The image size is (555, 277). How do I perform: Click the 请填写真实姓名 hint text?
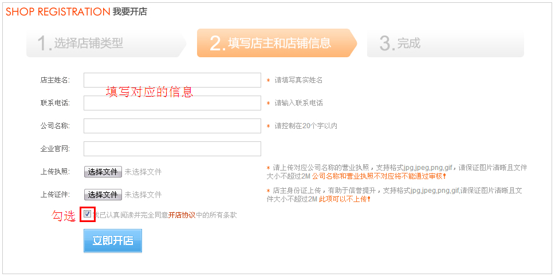click(298, 80)
